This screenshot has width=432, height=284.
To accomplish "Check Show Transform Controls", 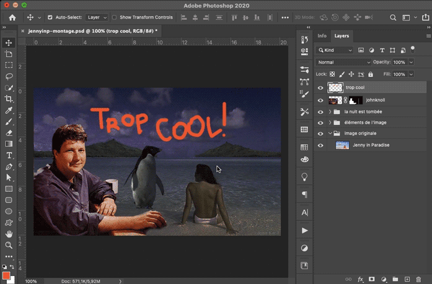I will (x=115, y=17).
